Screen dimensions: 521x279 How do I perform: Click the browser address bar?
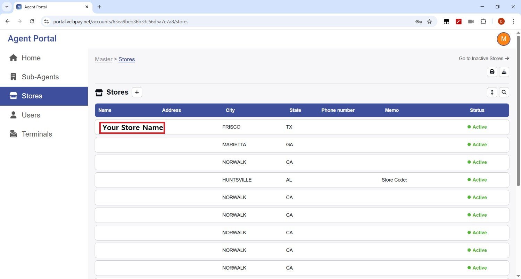(x=229, y=21)
